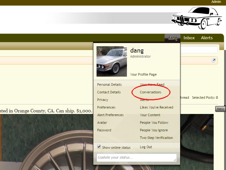Viewport: 226px width, 170px height.
Task: Open Two-Step Verification
Action: [156, 138]
